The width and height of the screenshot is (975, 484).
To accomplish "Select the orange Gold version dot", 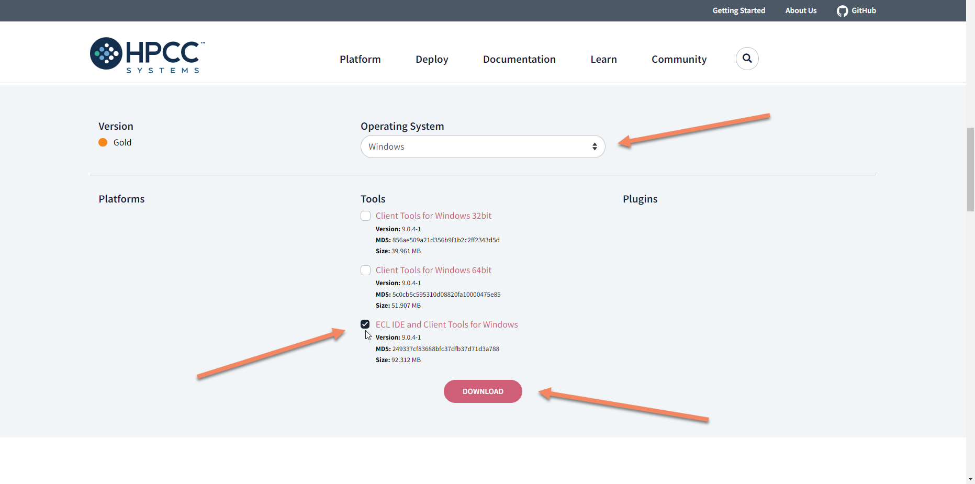I will click(103, 142).
